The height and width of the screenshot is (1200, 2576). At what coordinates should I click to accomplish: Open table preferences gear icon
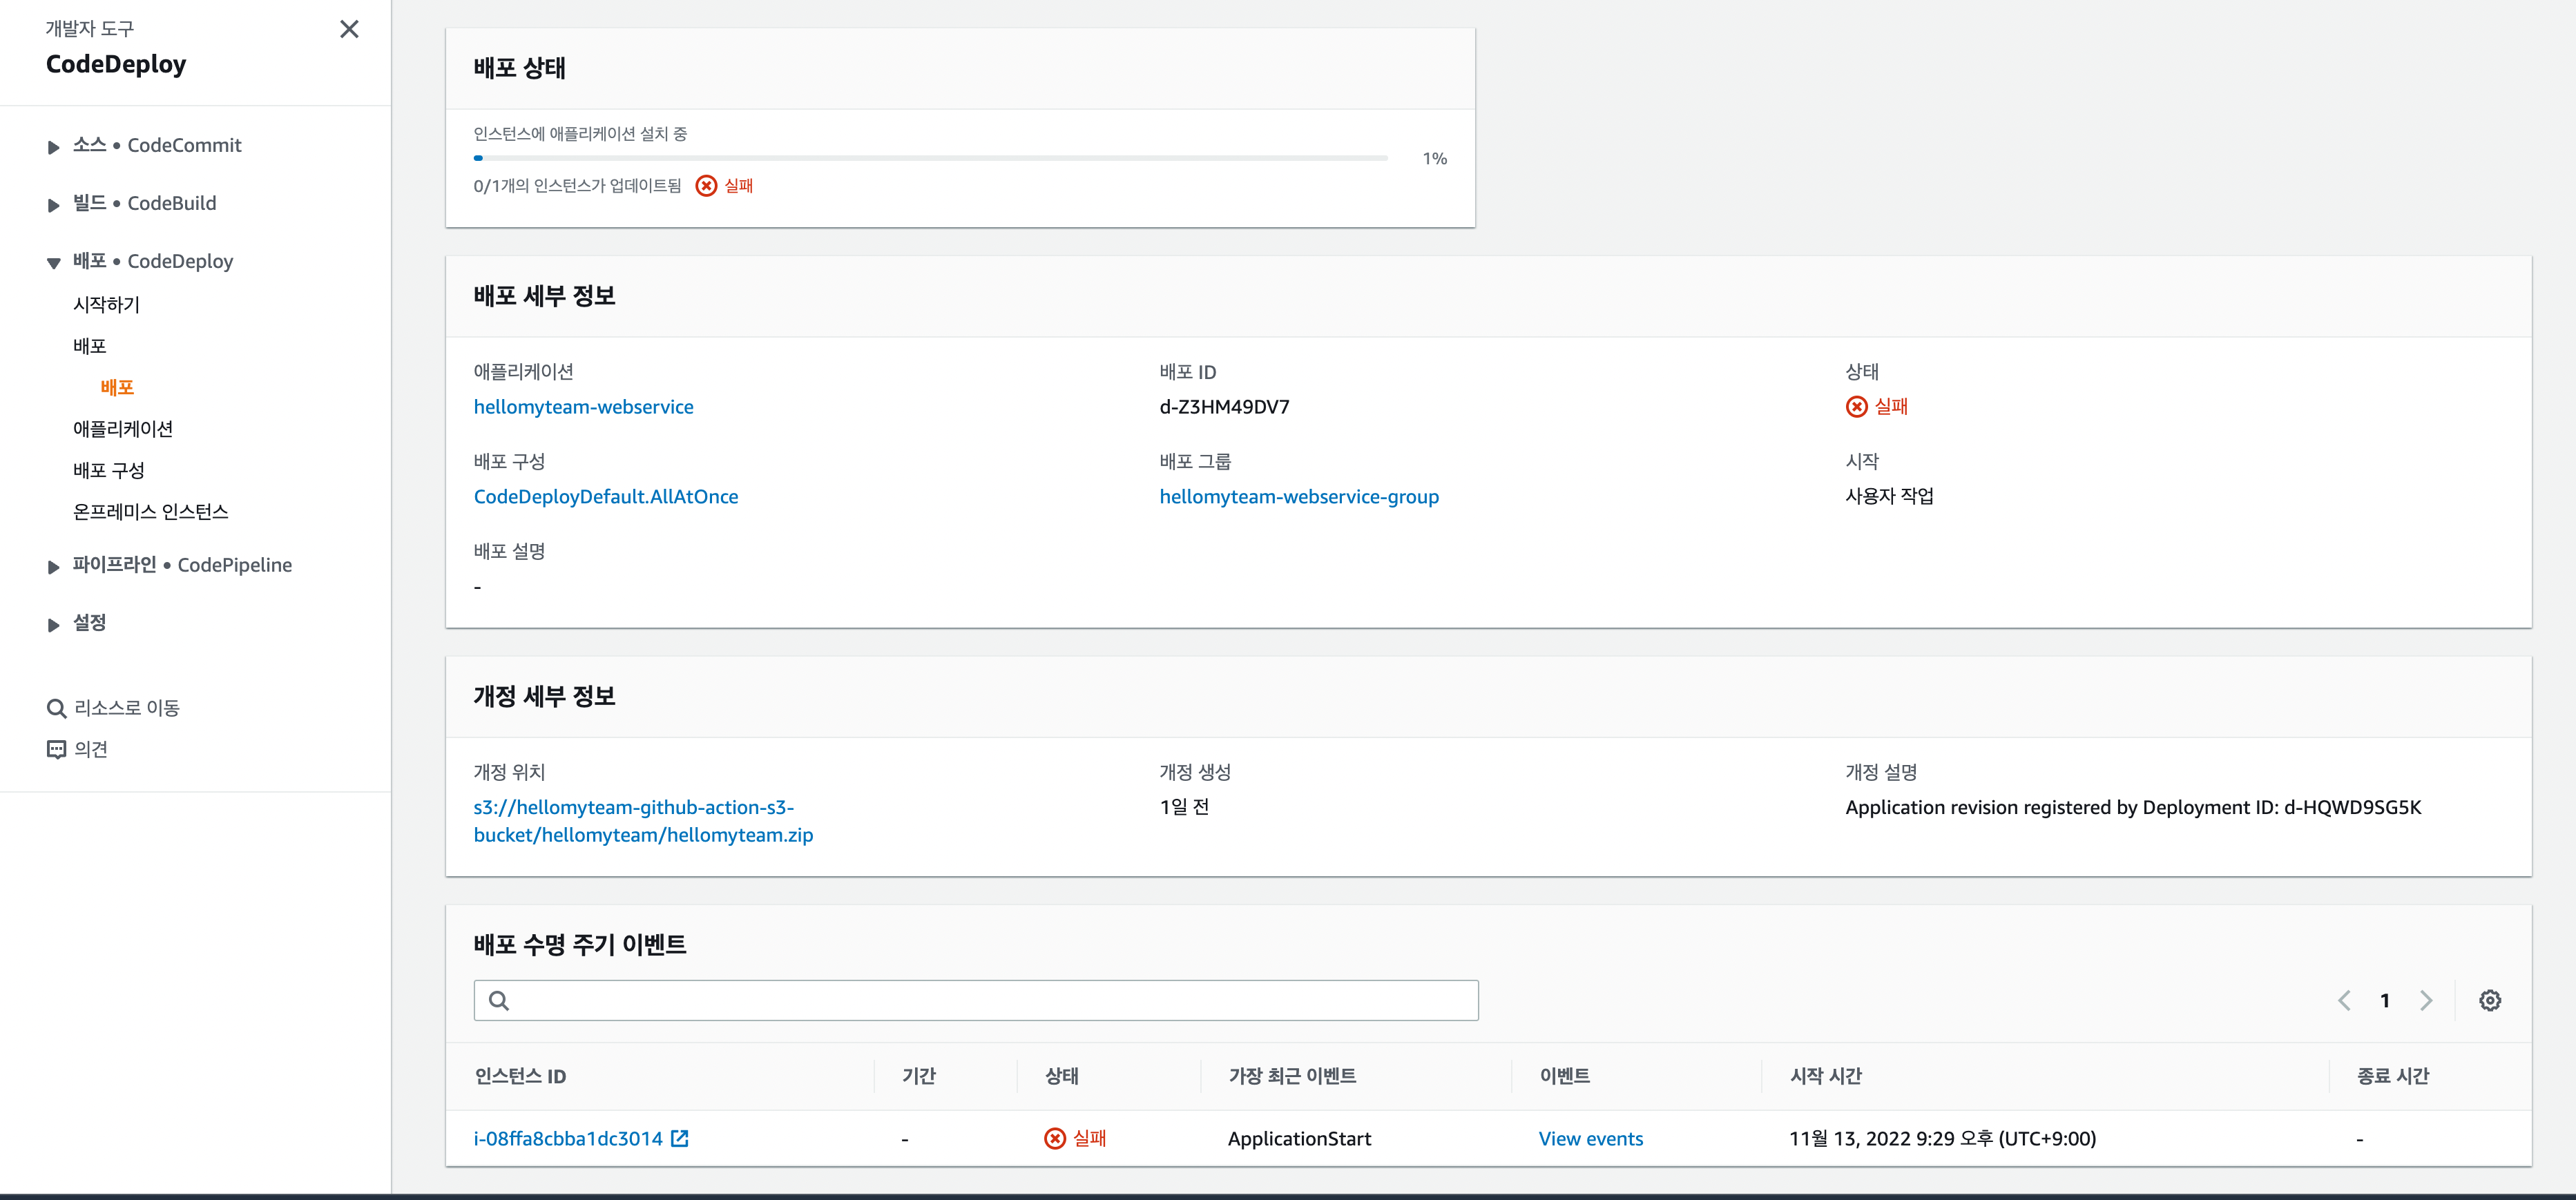(2489, 1000)
